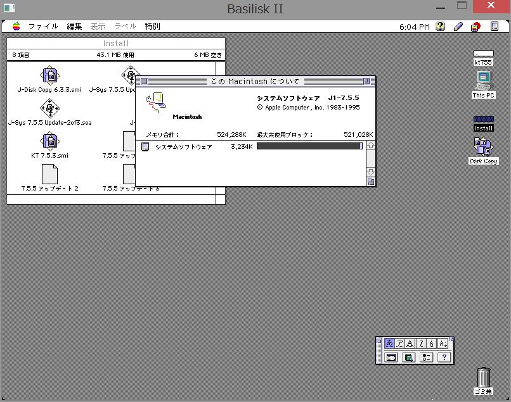The width and height of the screenshot is (511, 402).
Task: Maximize the Basilisk II window
Action: pyautogui.click(x=462, y=6)
